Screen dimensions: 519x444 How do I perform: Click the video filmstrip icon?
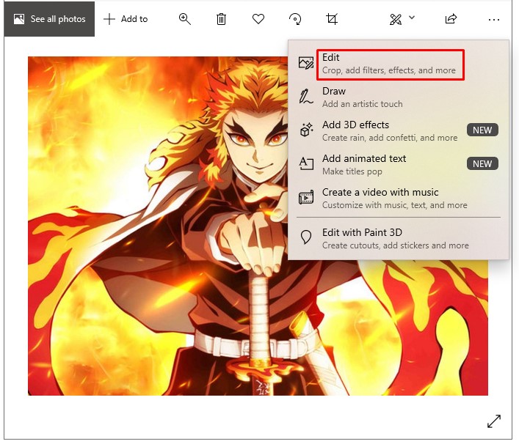tap(306, 198)
